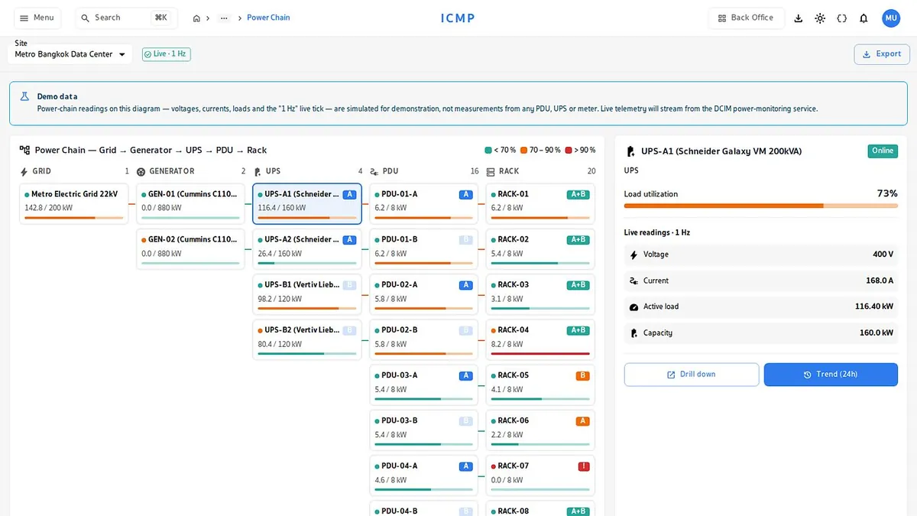Open the Back Office button
Image resolution: width=917 pixels, height=516 pixels.
(747, 18)
